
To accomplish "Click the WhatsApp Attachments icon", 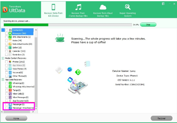I will (10, 87).
